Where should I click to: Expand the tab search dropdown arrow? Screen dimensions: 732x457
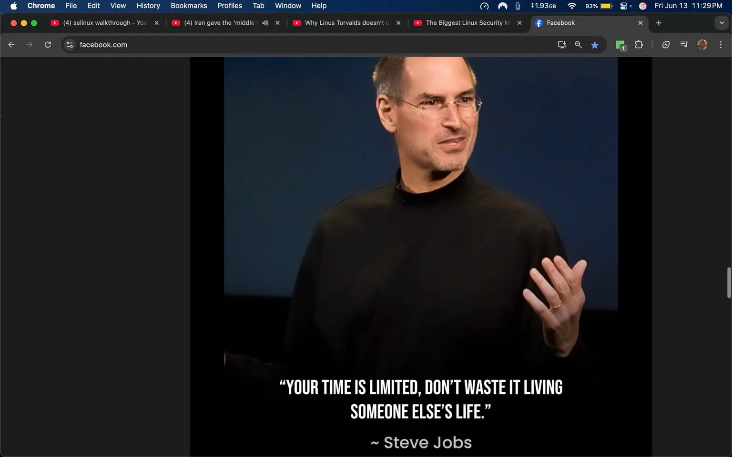[722, 23]
